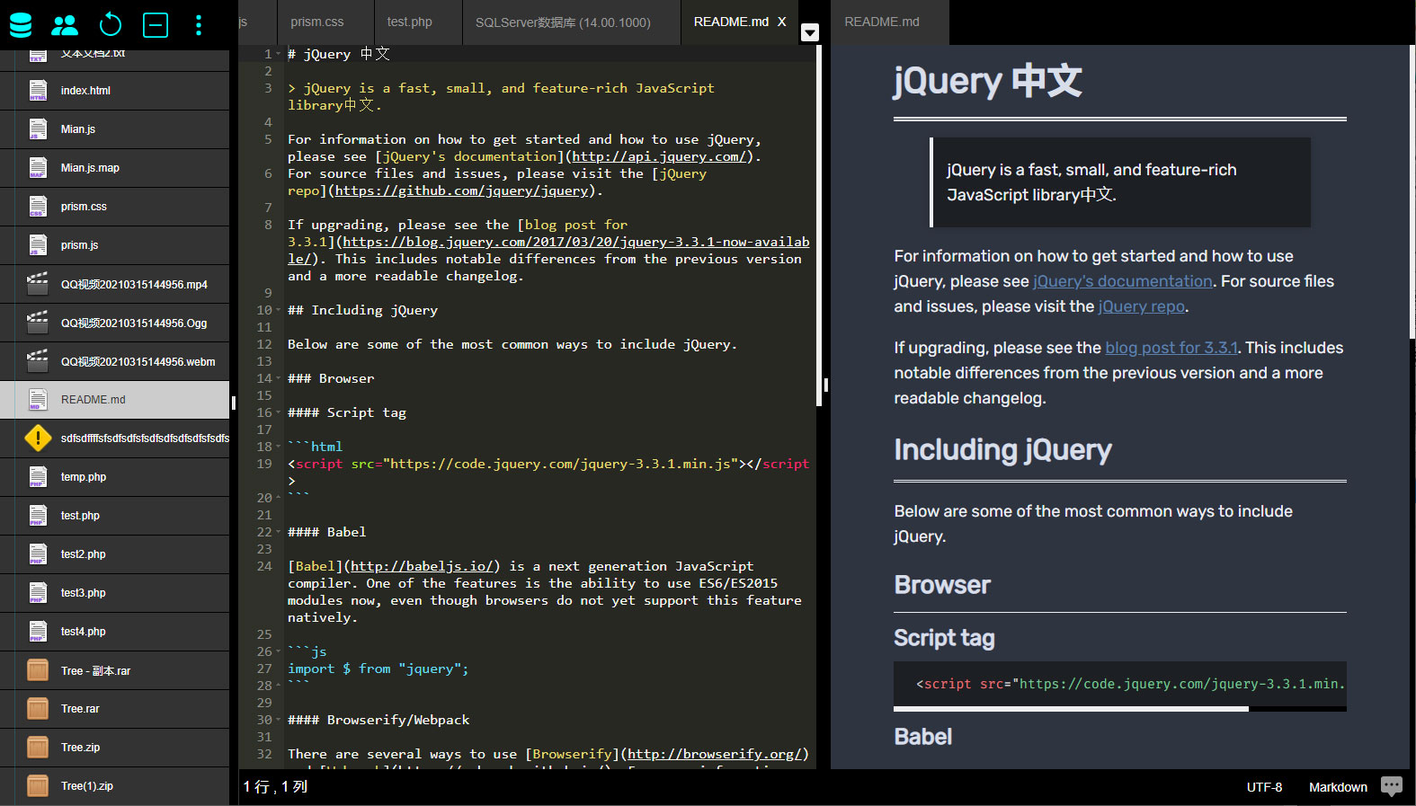Close the README.md editor tab with X
1416x806 pixels.
pyautogui.click(x=781, y=22)
